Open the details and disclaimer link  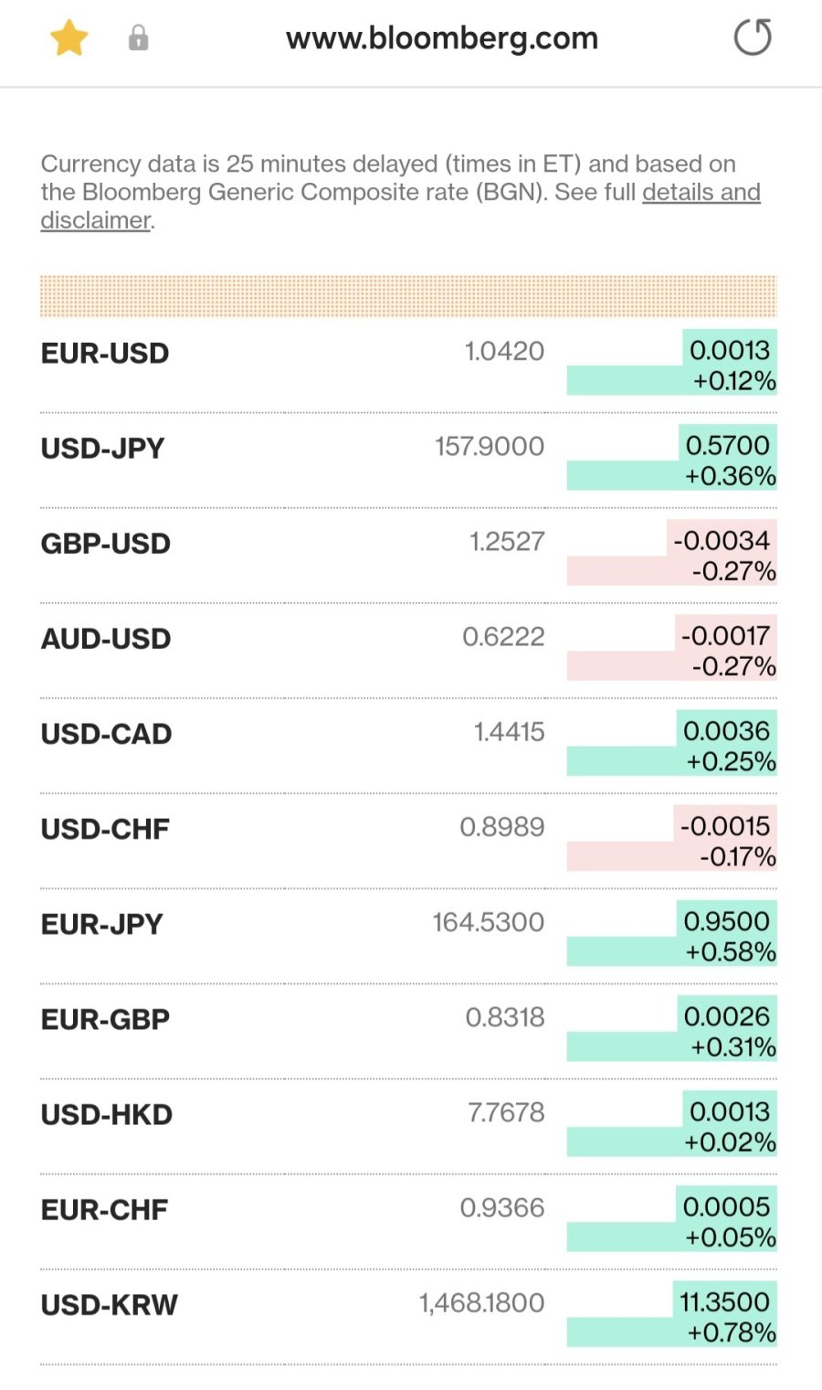[701, 193]
